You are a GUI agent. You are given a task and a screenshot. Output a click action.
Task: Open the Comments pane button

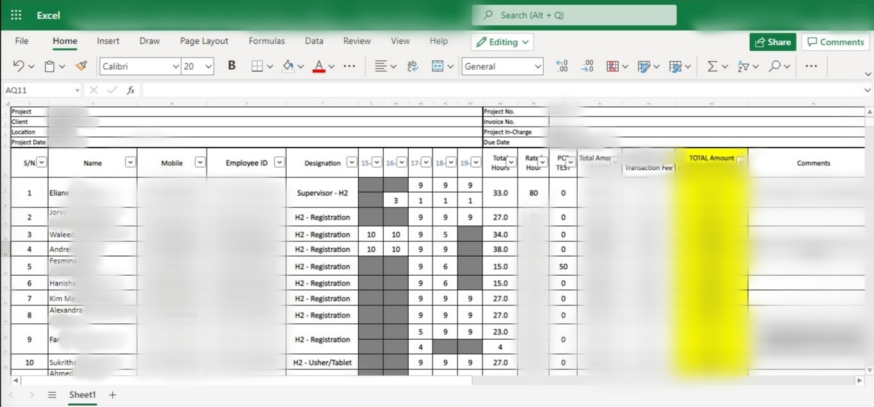click(836, 42)
